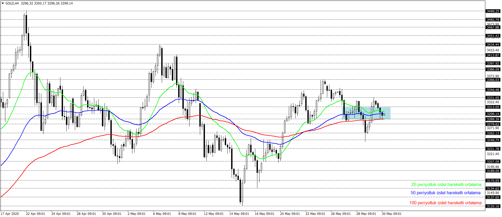Click the 3372.90 price scale value
The height and width of the screenshot is (217, 502).
[493, 76]
